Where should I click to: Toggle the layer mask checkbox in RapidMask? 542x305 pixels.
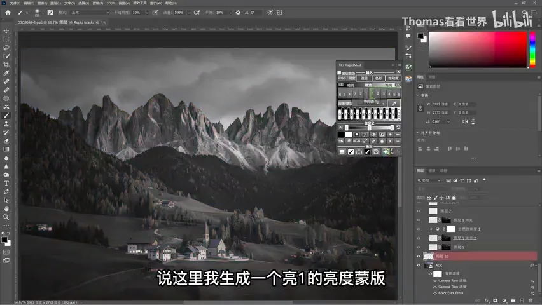(x=339, y=73)
